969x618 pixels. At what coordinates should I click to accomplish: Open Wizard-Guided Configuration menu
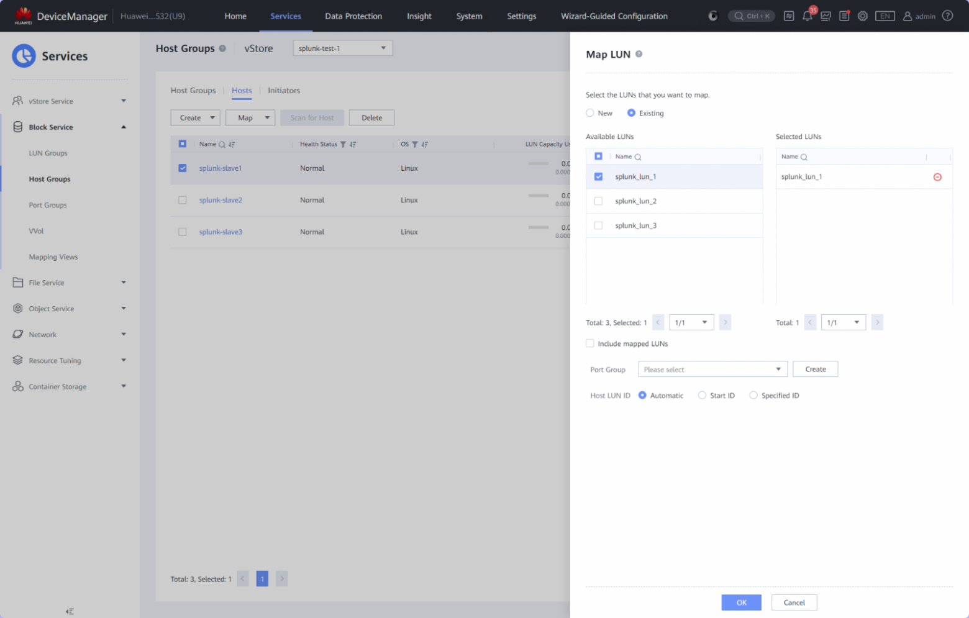click(614, 16)
